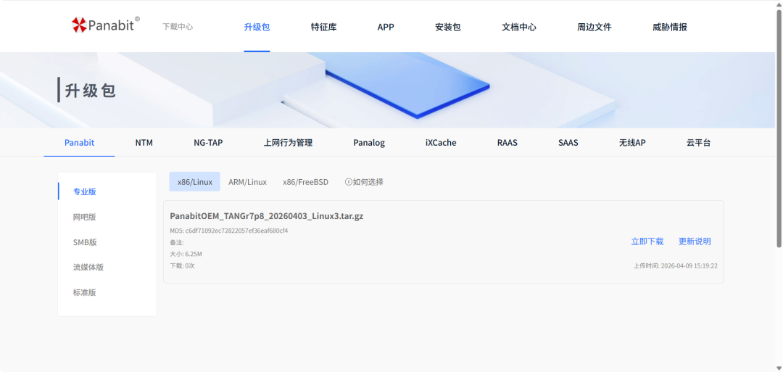Select 流媒体版 in the sidebar
The height and width of the screenshot is (372, 783).
(x=88, y=267)
